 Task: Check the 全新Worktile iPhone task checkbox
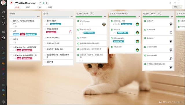tap(11, 47)
